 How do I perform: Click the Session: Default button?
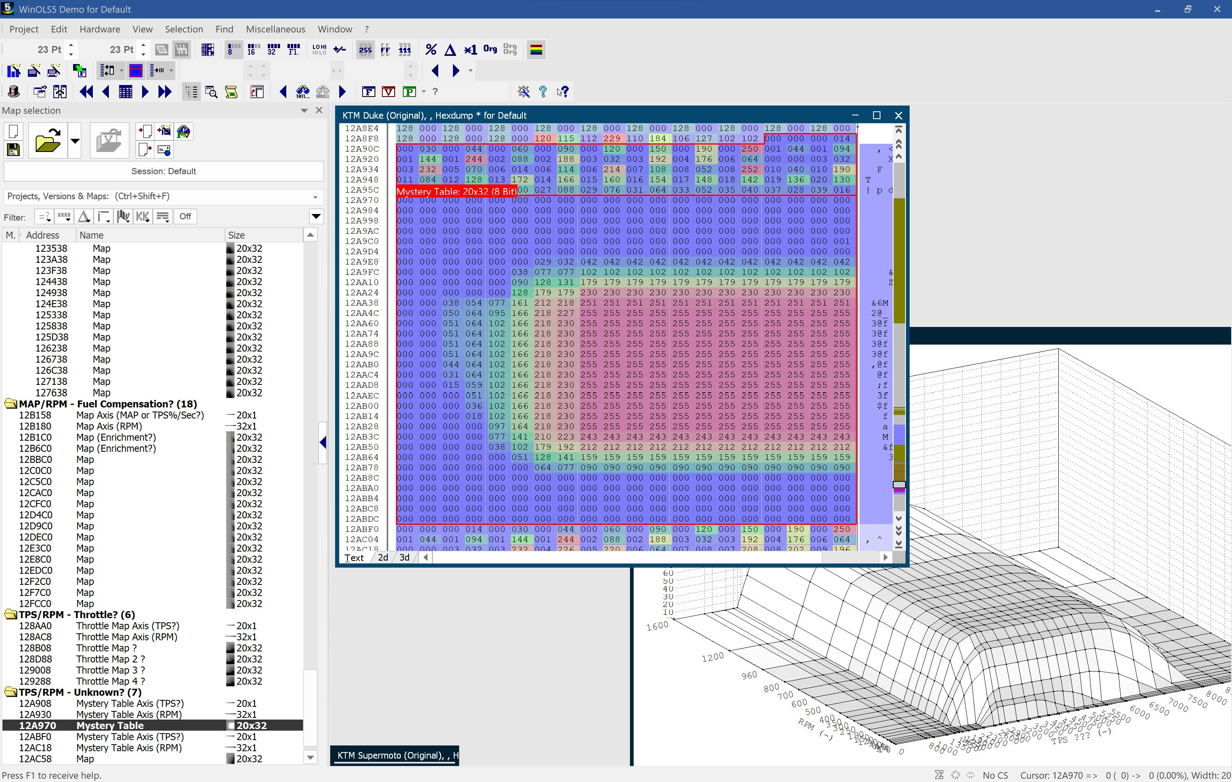(163, 171)
